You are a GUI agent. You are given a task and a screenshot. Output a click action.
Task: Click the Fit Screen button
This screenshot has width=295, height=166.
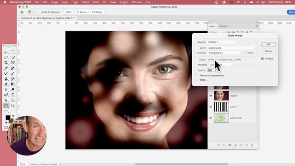[x=82, y=12]
